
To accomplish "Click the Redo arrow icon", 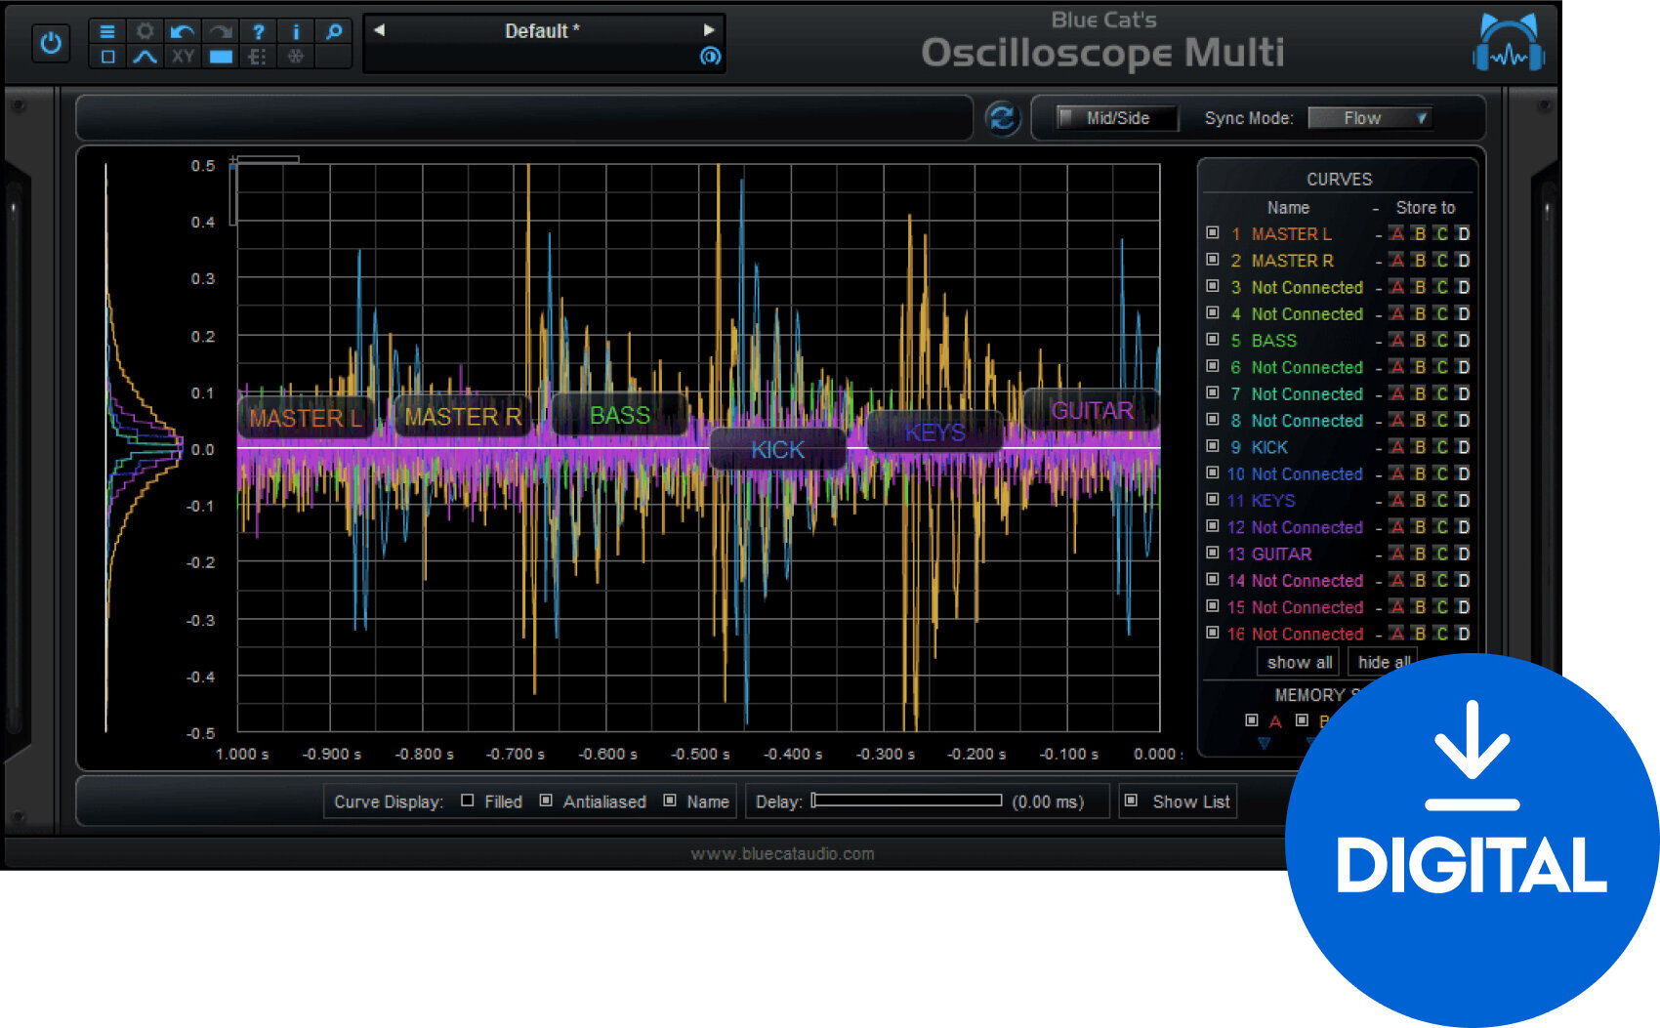I will click(x=220, y=31).
